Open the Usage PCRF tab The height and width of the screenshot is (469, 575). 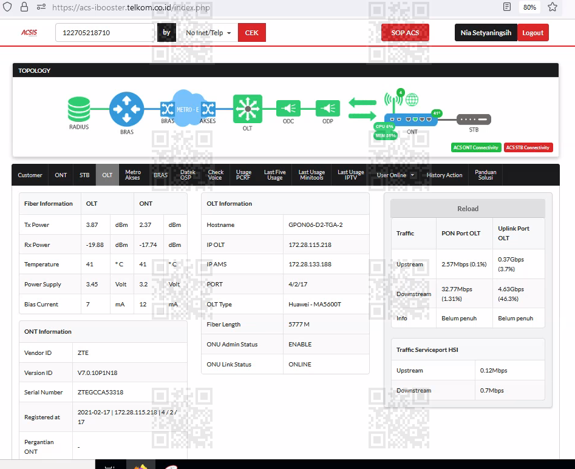coord(243,175)
